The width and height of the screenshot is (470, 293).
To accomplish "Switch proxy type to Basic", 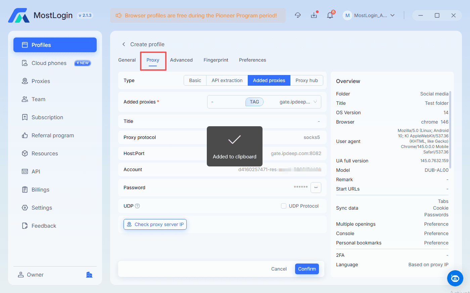I will pos(195,80).
